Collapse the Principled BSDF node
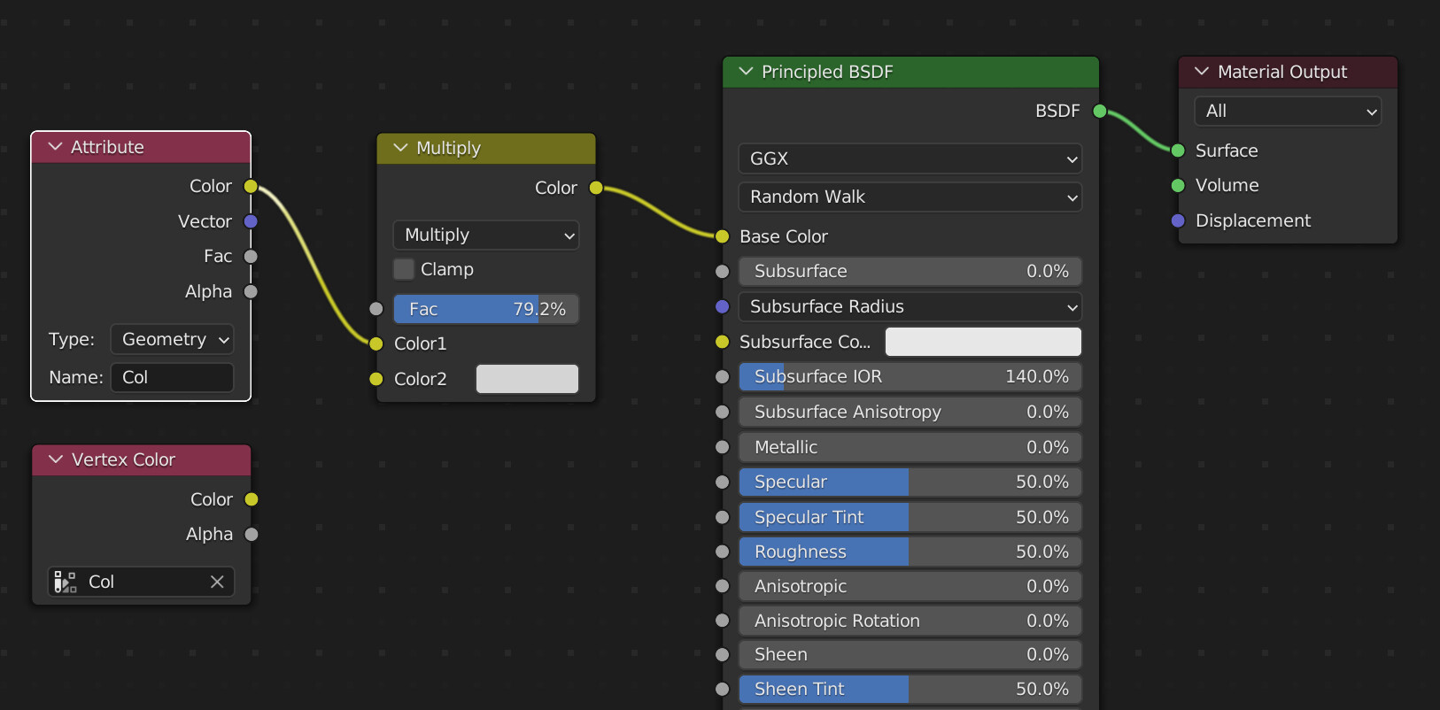This screenshot has width=1440, height=710. click(x=746, y=72)
